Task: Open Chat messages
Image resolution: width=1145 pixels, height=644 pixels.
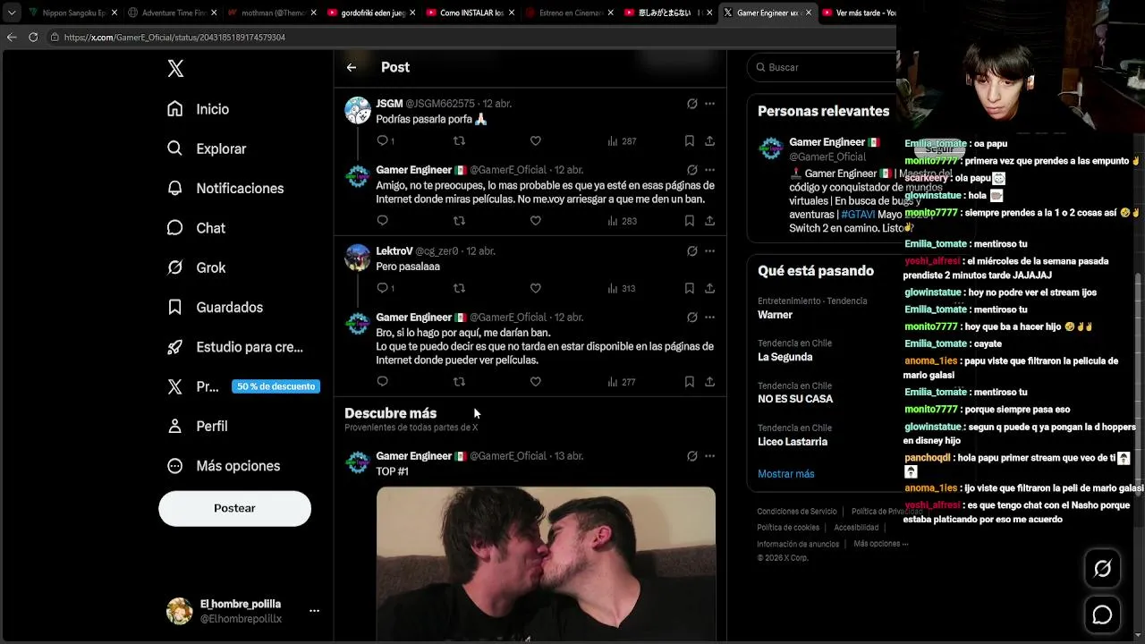Action: tap(196, 228)
